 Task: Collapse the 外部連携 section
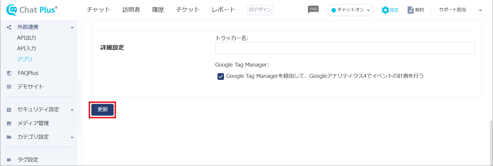[72, 28]
